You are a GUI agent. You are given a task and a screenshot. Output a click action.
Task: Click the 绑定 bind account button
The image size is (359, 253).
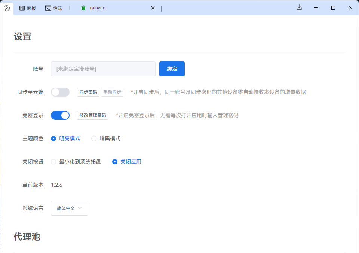point(172,69)
